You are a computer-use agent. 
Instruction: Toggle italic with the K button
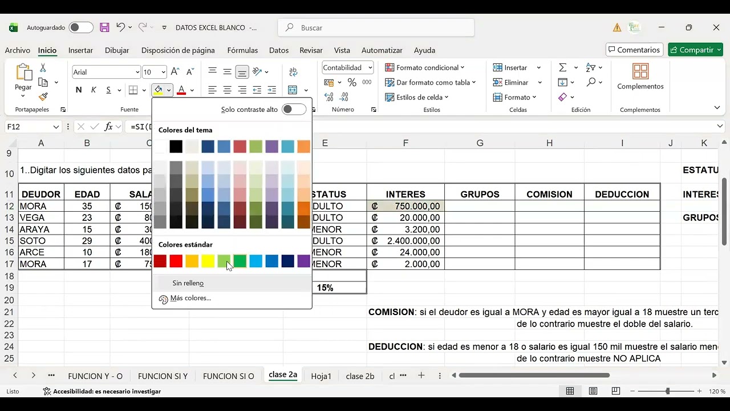[x=94, y=90]
